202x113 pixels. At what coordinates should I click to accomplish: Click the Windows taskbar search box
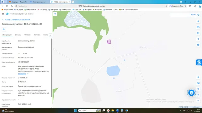90,110
